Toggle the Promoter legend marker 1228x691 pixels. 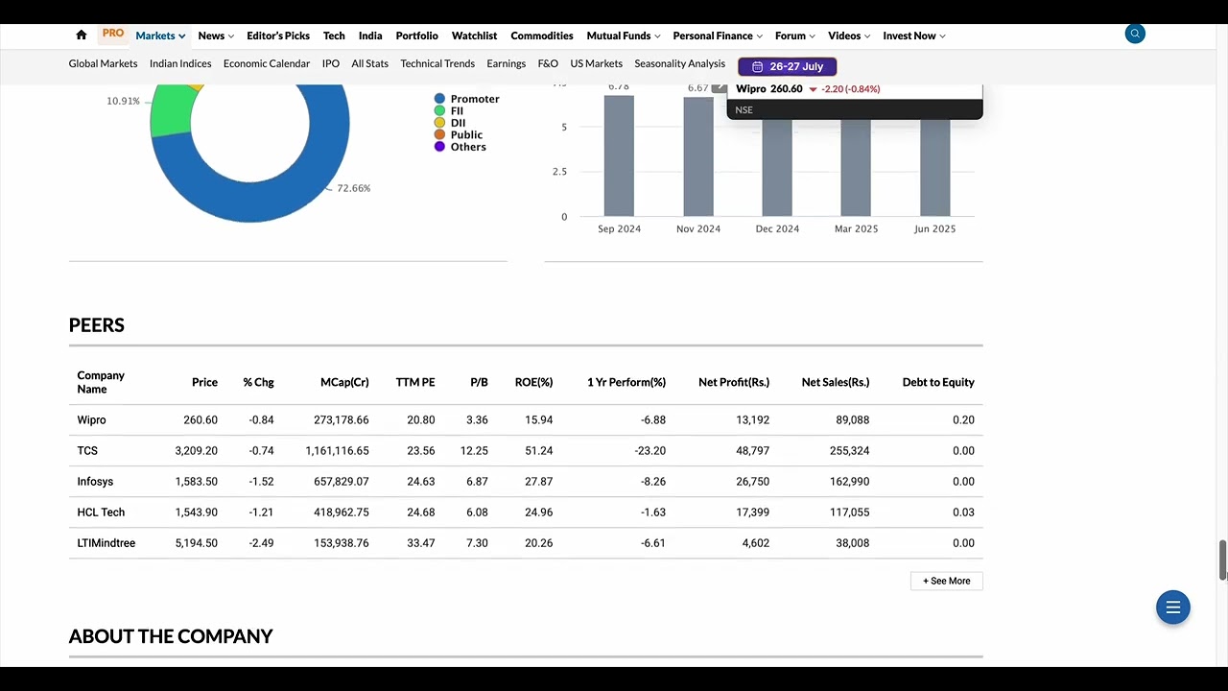(x=439, y=99)
